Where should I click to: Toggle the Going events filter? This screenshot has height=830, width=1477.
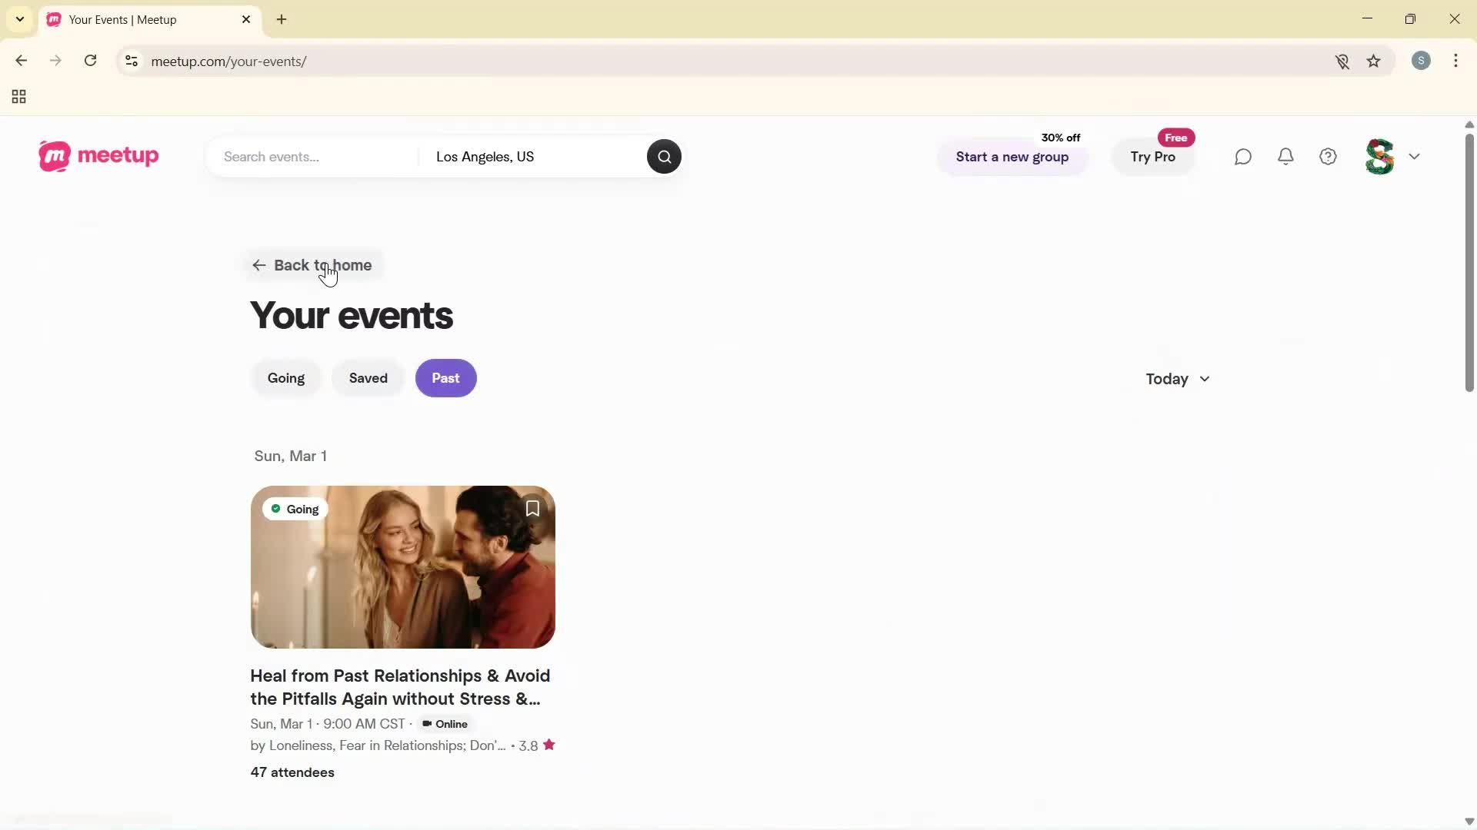[x=285, y=377]
